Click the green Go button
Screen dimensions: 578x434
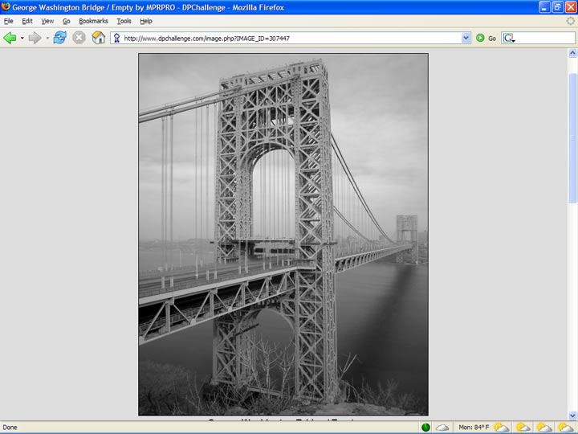coord(486,38)
